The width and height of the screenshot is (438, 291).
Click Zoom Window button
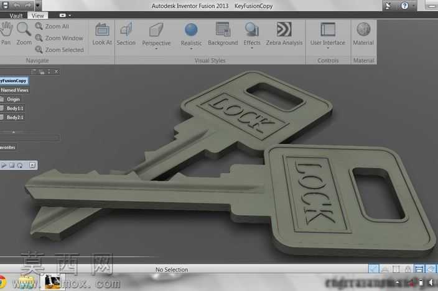pyautogui.click(x=59, y=38)
